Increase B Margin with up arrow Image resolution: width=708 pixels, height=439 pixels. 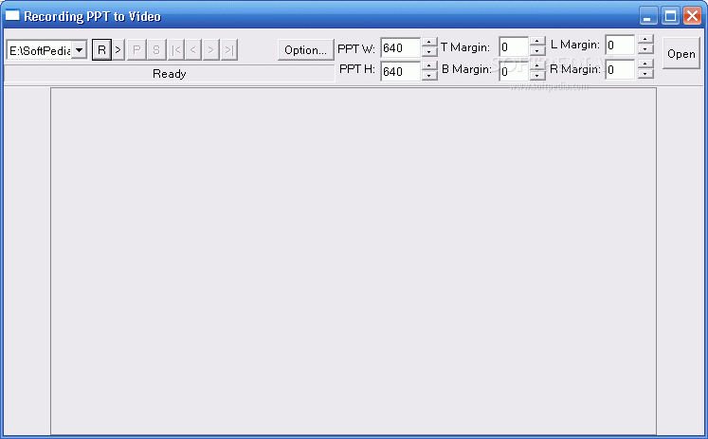(537, 66)
